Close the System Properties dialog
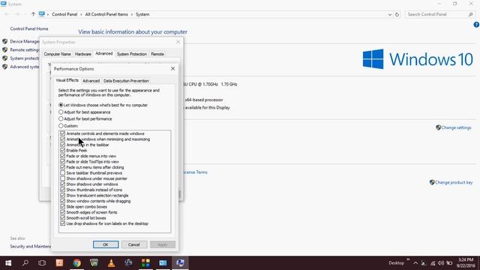The width and height of the screenshot is (480, 270). 178,42
